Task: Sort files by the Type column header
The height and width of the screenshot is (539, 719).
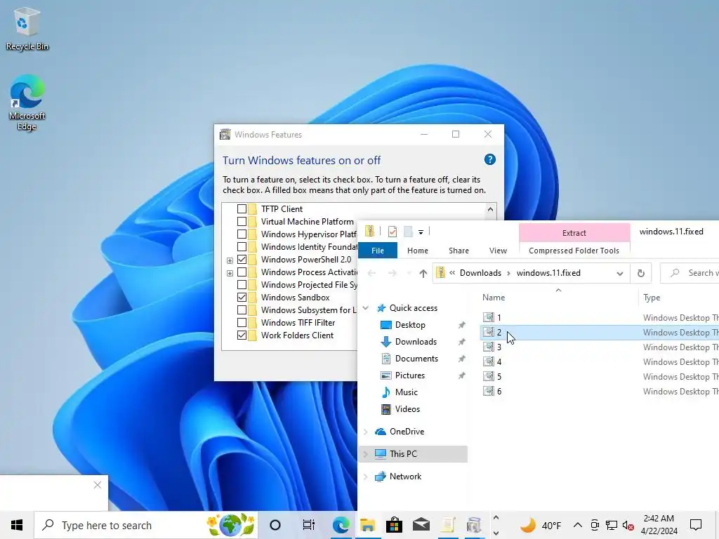Action: tap(679, 298)
